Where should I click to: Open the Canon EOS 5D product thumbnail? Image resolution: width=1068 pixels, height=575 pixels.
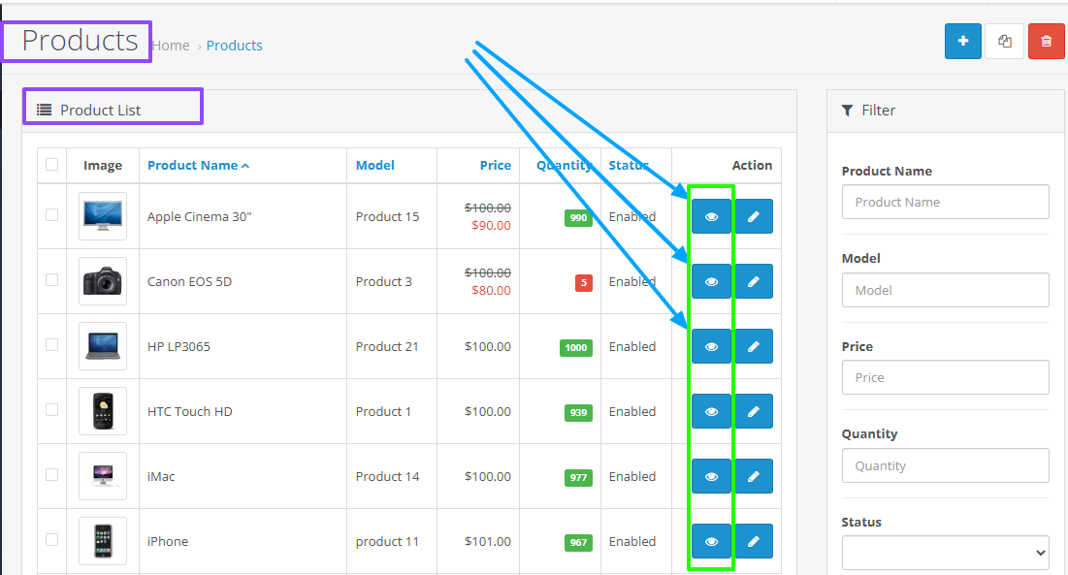tap(103, 282)
